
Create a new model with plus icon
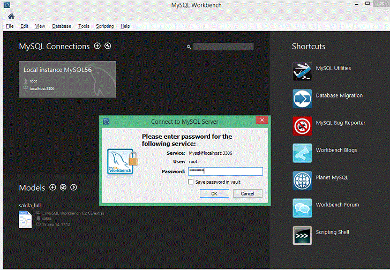[x=52, y=187]
